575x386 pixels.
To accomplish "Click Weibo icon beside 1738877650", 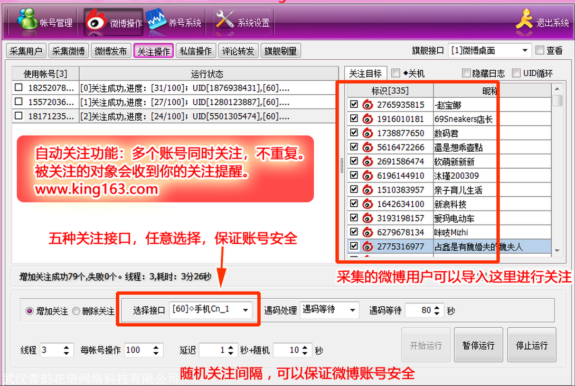I will [x=367, y=133].
